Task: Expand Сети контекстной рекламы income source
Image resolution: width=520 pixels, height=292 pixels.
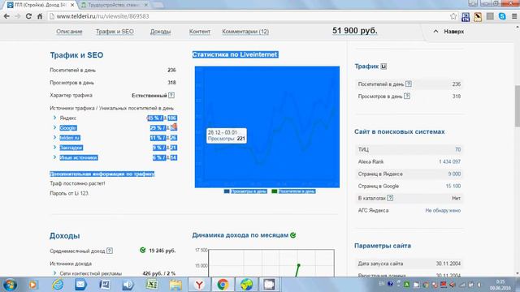Action: 55,273
